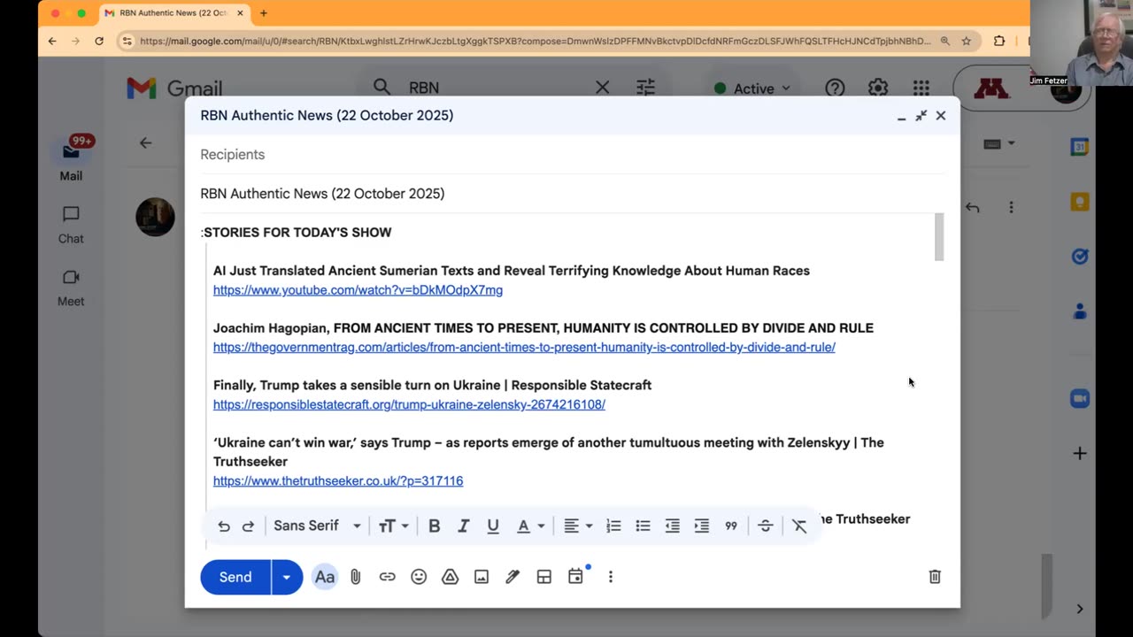This screenshot has height=637, width=1133.
Task: Increase indent of selected text
Action: (702, 526)
